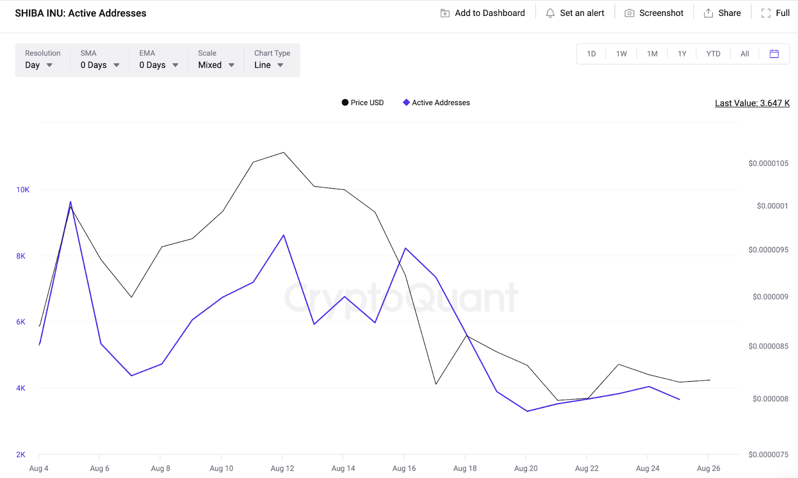Viewport: 798px width, 478px height.
Task: Select the YTD time range
Action: (x=713, y=54)
